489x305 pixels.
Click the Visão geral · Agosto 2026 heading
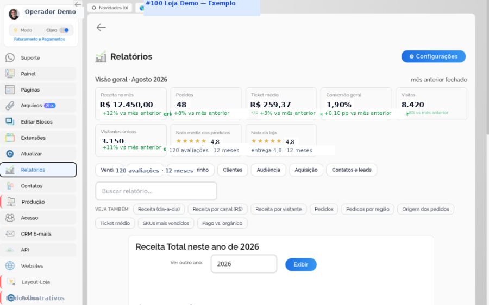tap(131, 80)
